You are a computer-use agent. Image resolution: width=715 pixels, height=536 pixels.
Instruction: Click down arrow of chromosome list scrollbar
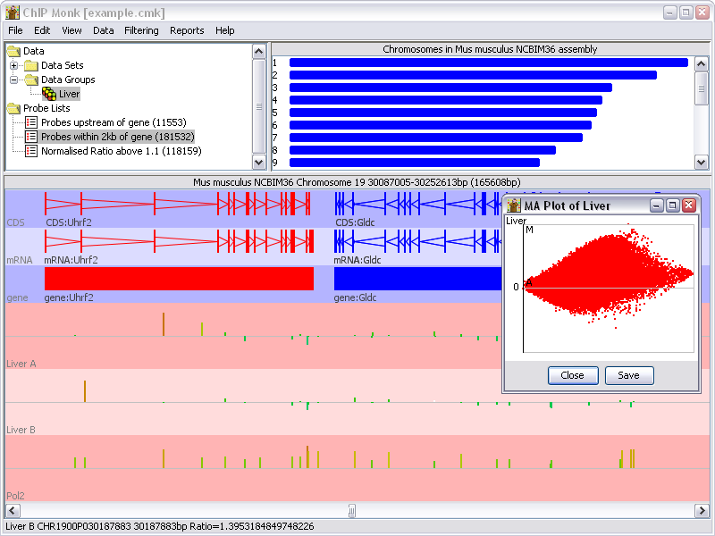click(x=702, y=162)
